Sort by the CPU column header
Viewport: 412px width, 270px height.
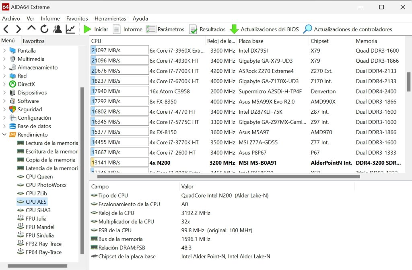point(147,41)
